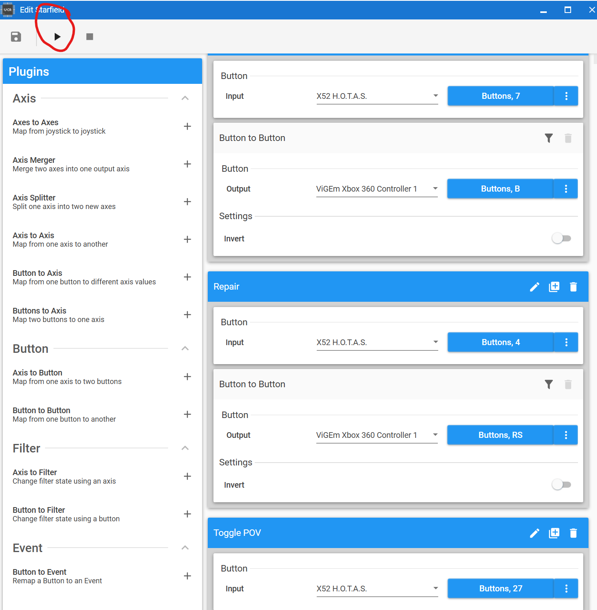Add Axes to Axes plugin
The width and height of the screenshot is (597, 610).
click(x=187, y=126)
